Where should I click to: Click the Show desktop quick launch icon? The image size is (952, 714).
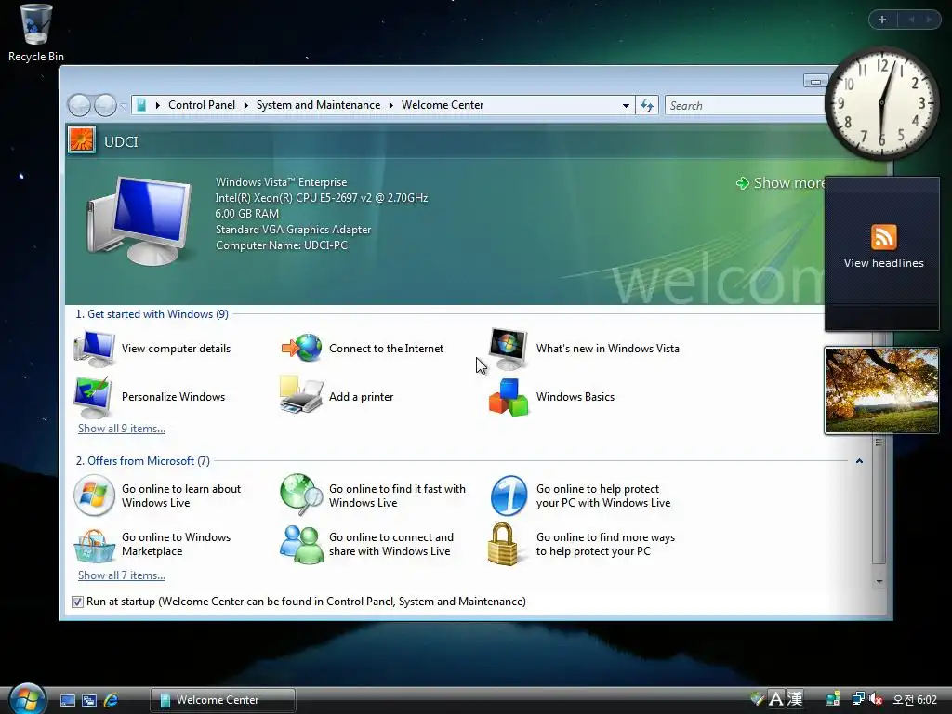click(x=67, y=700)
